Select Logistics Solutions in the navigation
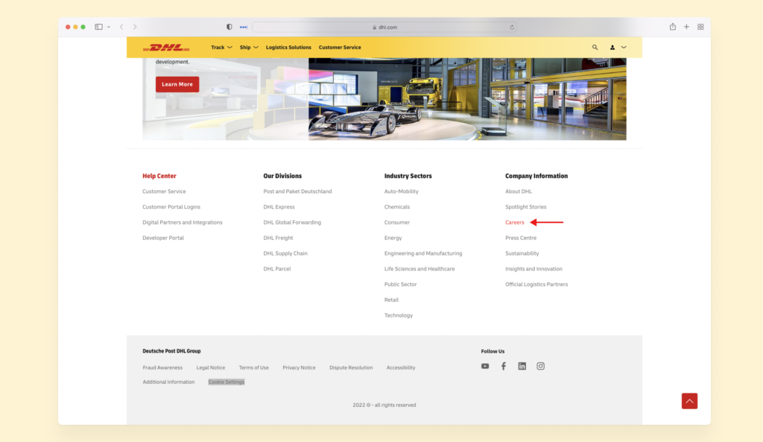763x442 pixels. point(288,47)
